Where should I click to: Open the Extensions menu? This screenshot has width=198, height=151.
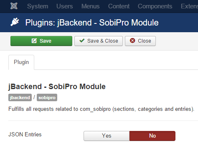pos(189,6)
